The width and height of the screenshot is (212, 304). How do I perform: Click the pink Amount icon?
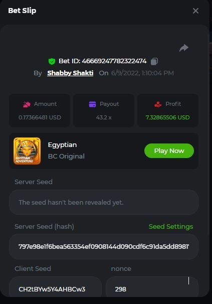tap(27, 104)
